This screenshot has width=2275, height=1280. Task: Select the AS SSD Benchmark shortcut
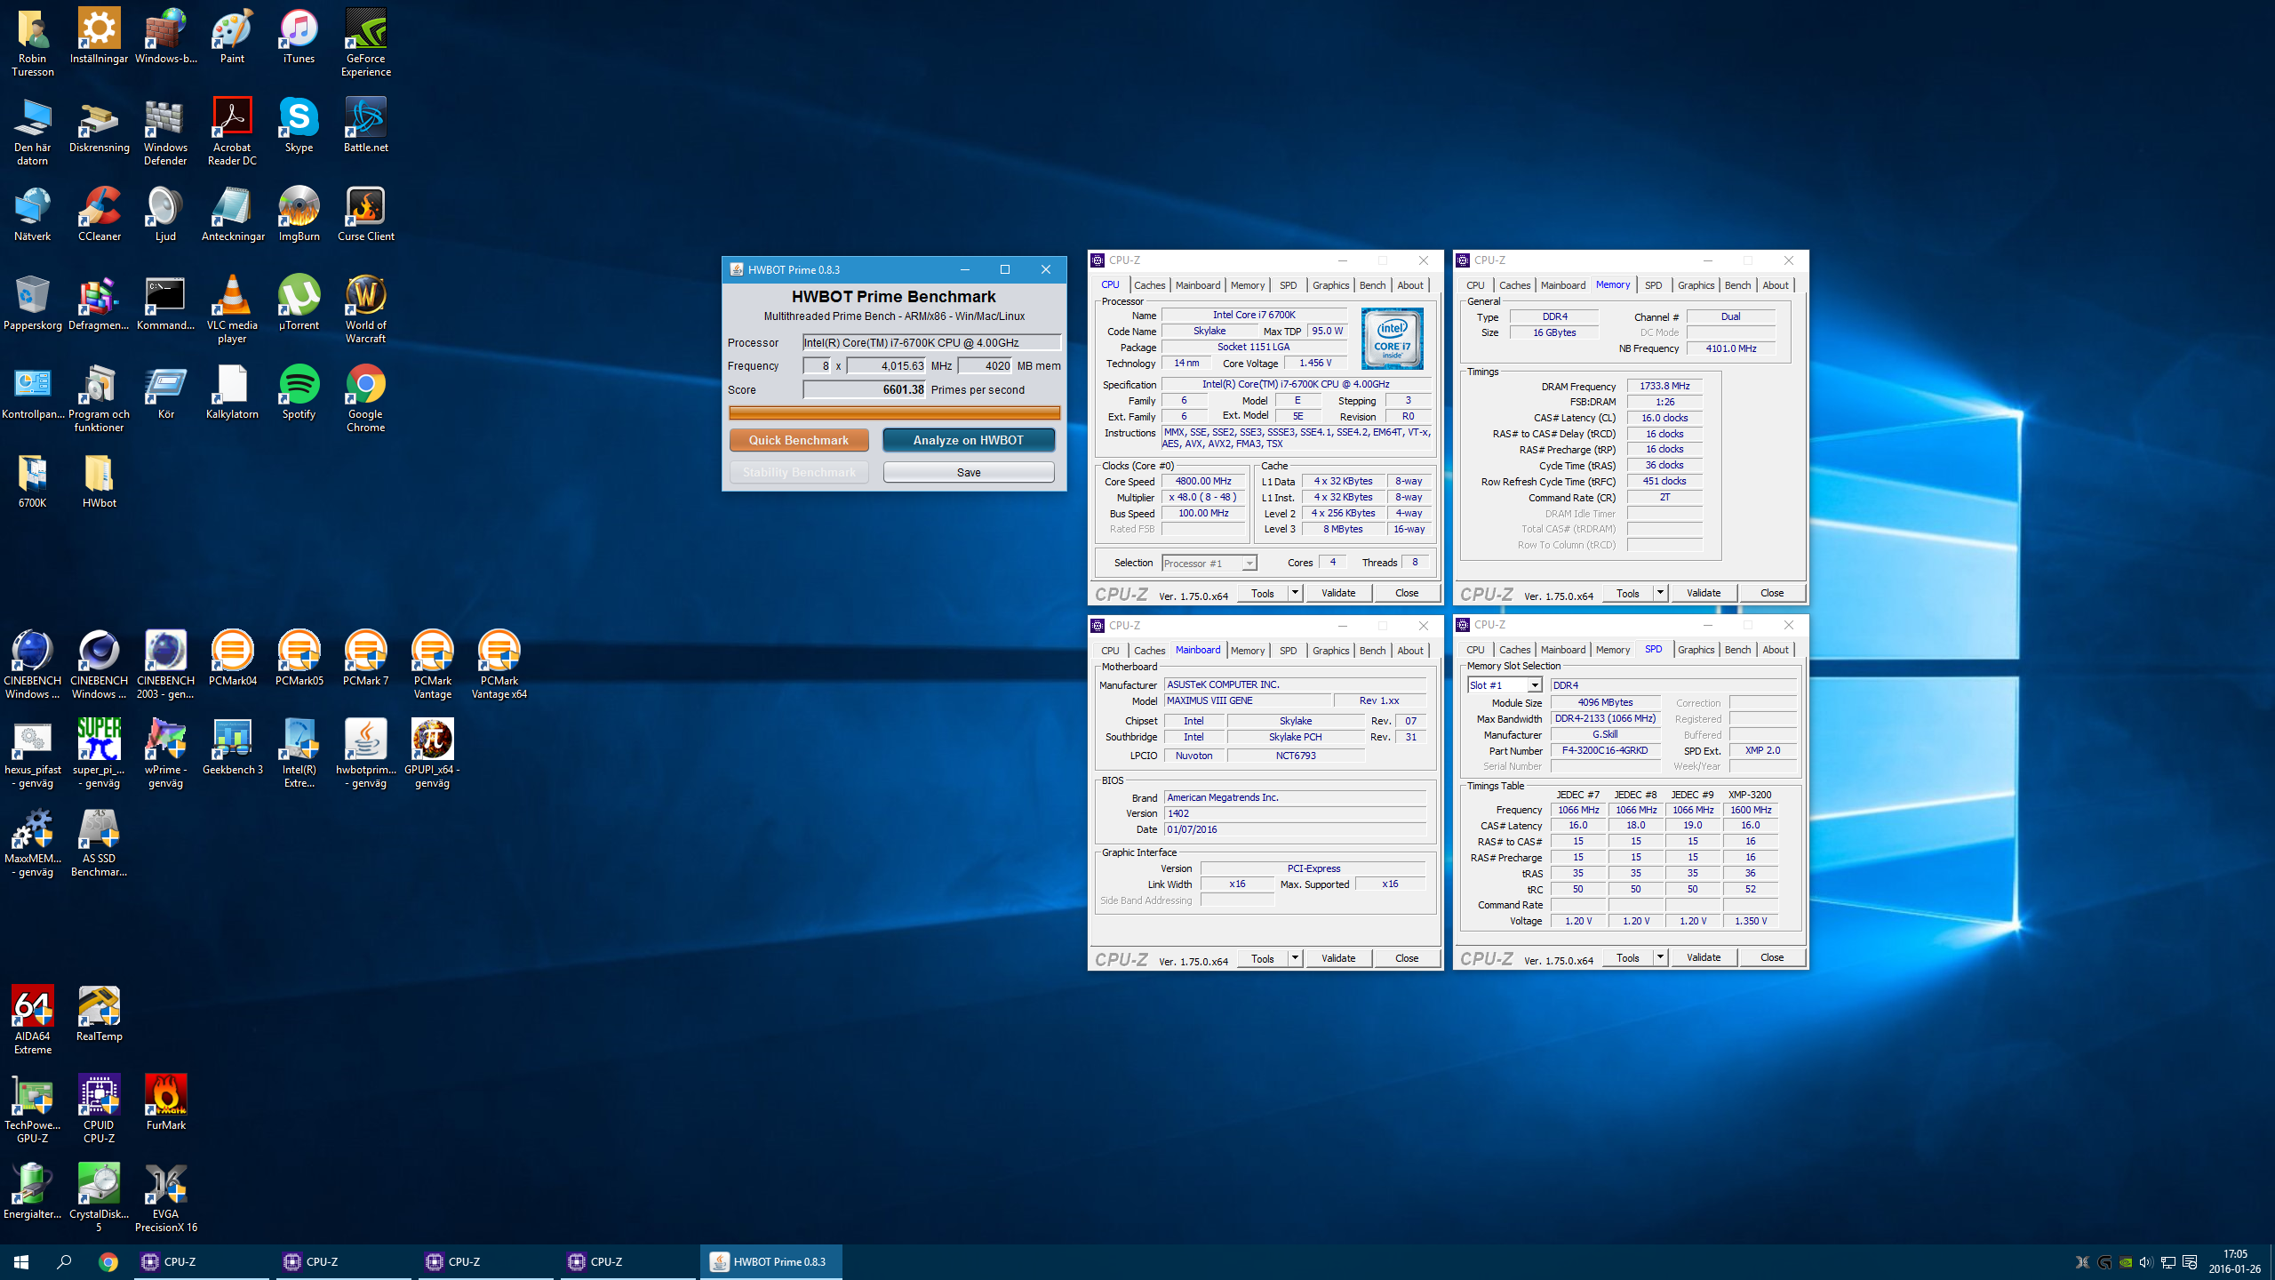[x=99, y=842]
